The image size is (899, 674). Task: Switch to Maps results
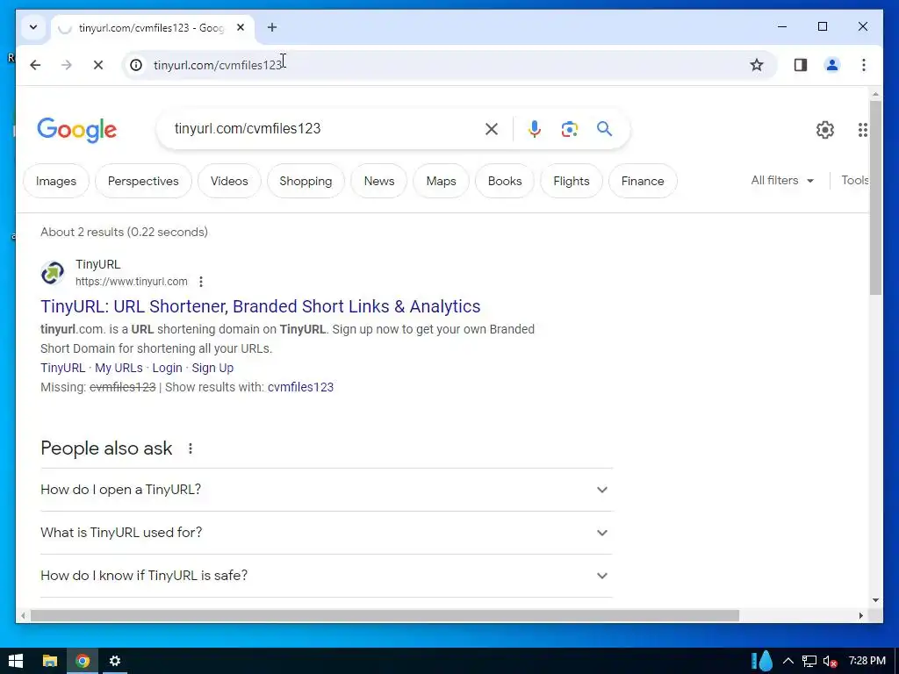click(x=441, y=181)
